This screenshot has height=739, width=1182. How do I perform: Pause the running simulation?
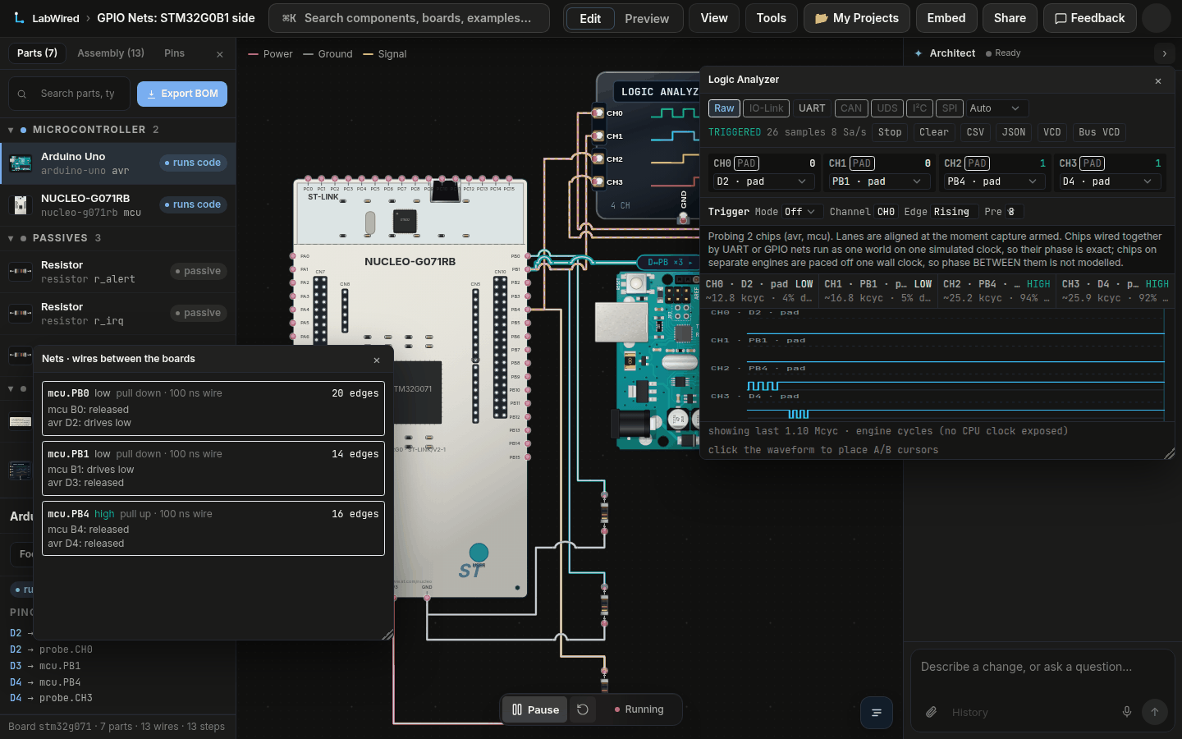(x=535, y=709)
